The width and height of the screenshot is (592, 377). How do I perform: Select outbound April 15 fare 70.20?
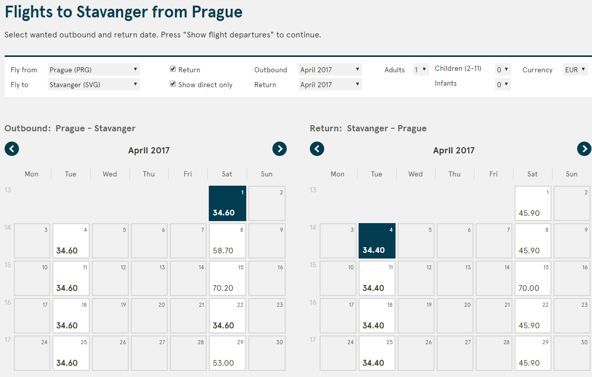point(227,278)
